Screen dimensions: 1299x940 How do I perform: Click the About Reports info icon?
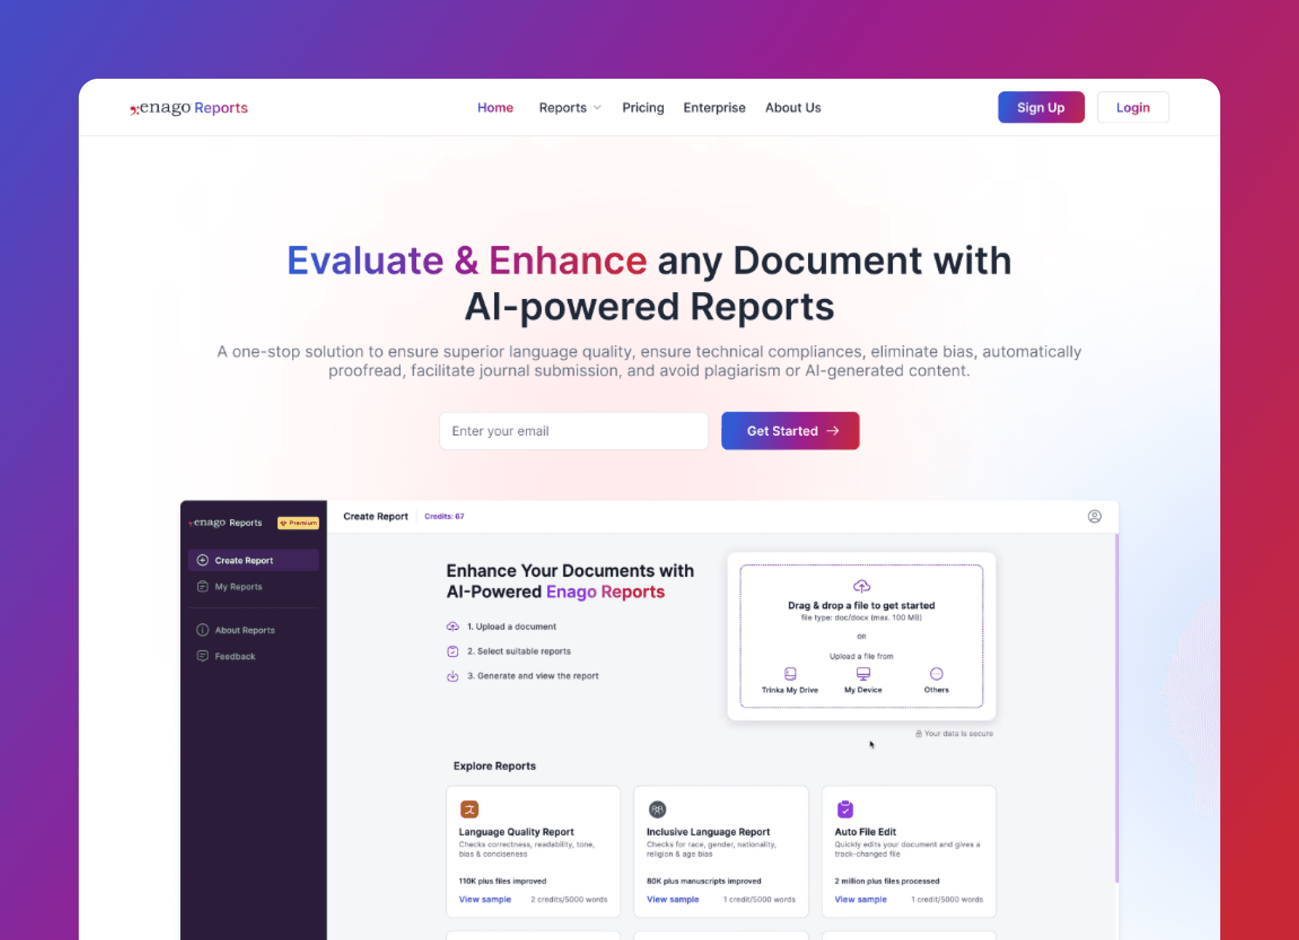click(202, 630)
